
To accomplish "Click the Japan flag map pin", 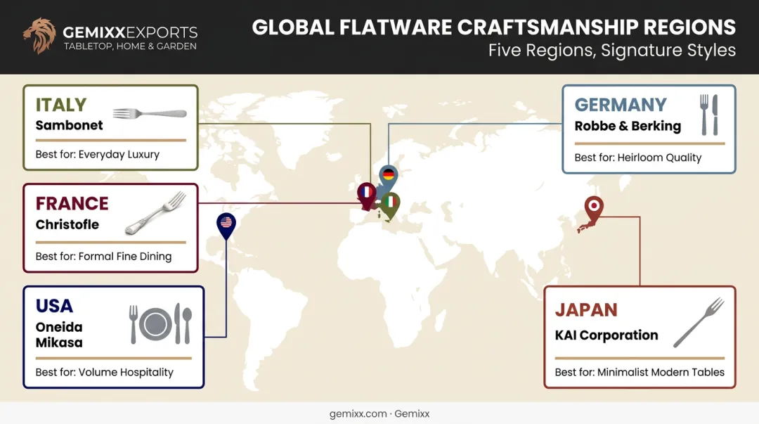I will [x=593, y=210].
